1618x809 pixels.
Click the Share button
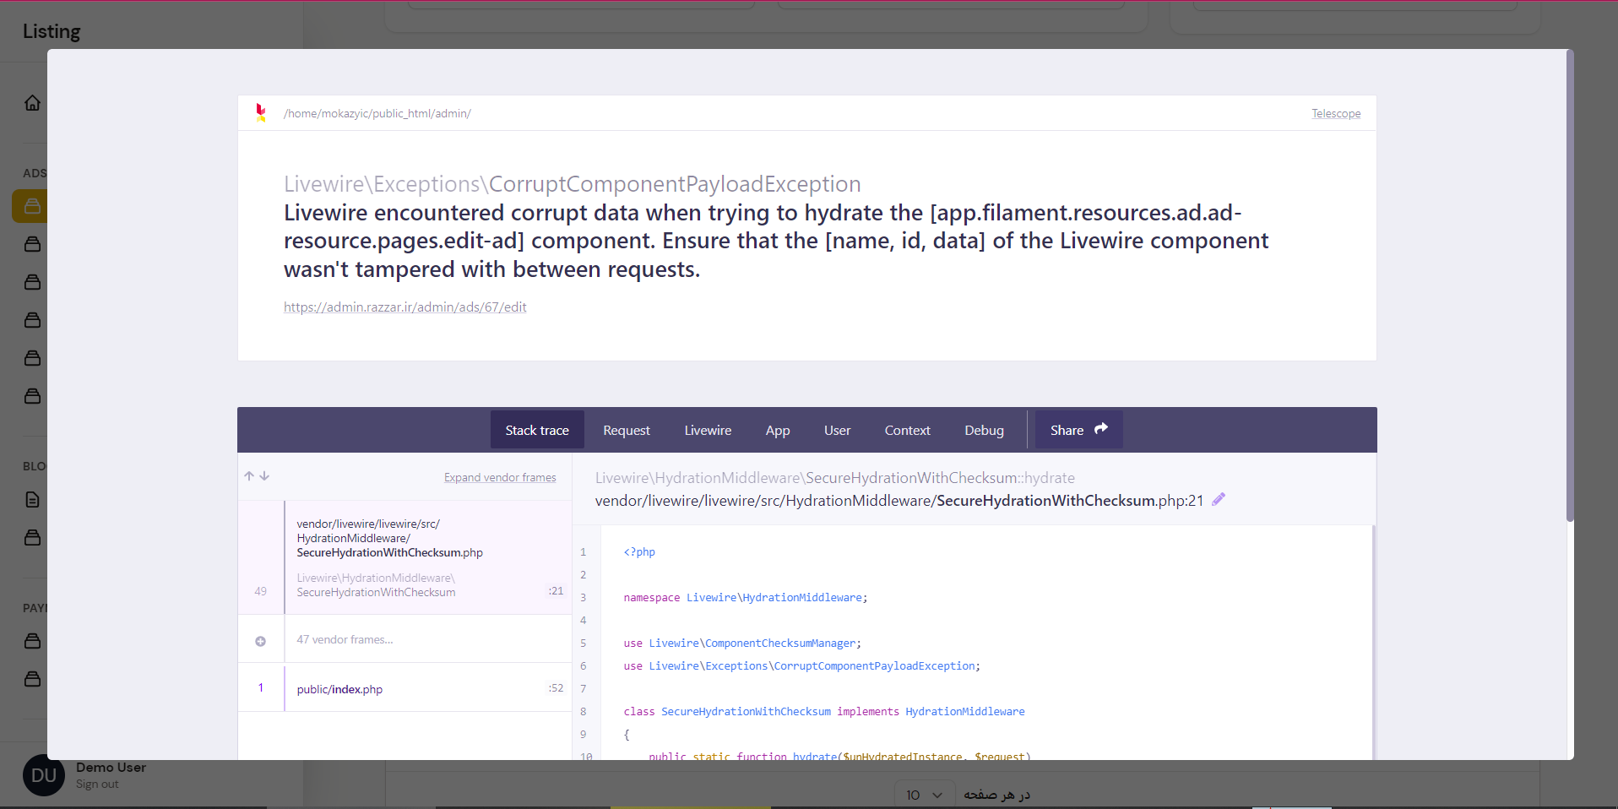coord(1078,430)
